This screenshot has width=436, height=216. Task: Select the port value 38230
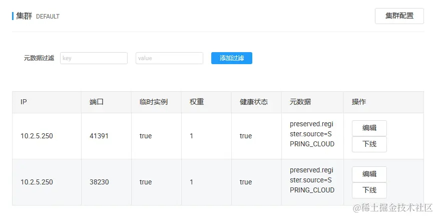[99, 182]
